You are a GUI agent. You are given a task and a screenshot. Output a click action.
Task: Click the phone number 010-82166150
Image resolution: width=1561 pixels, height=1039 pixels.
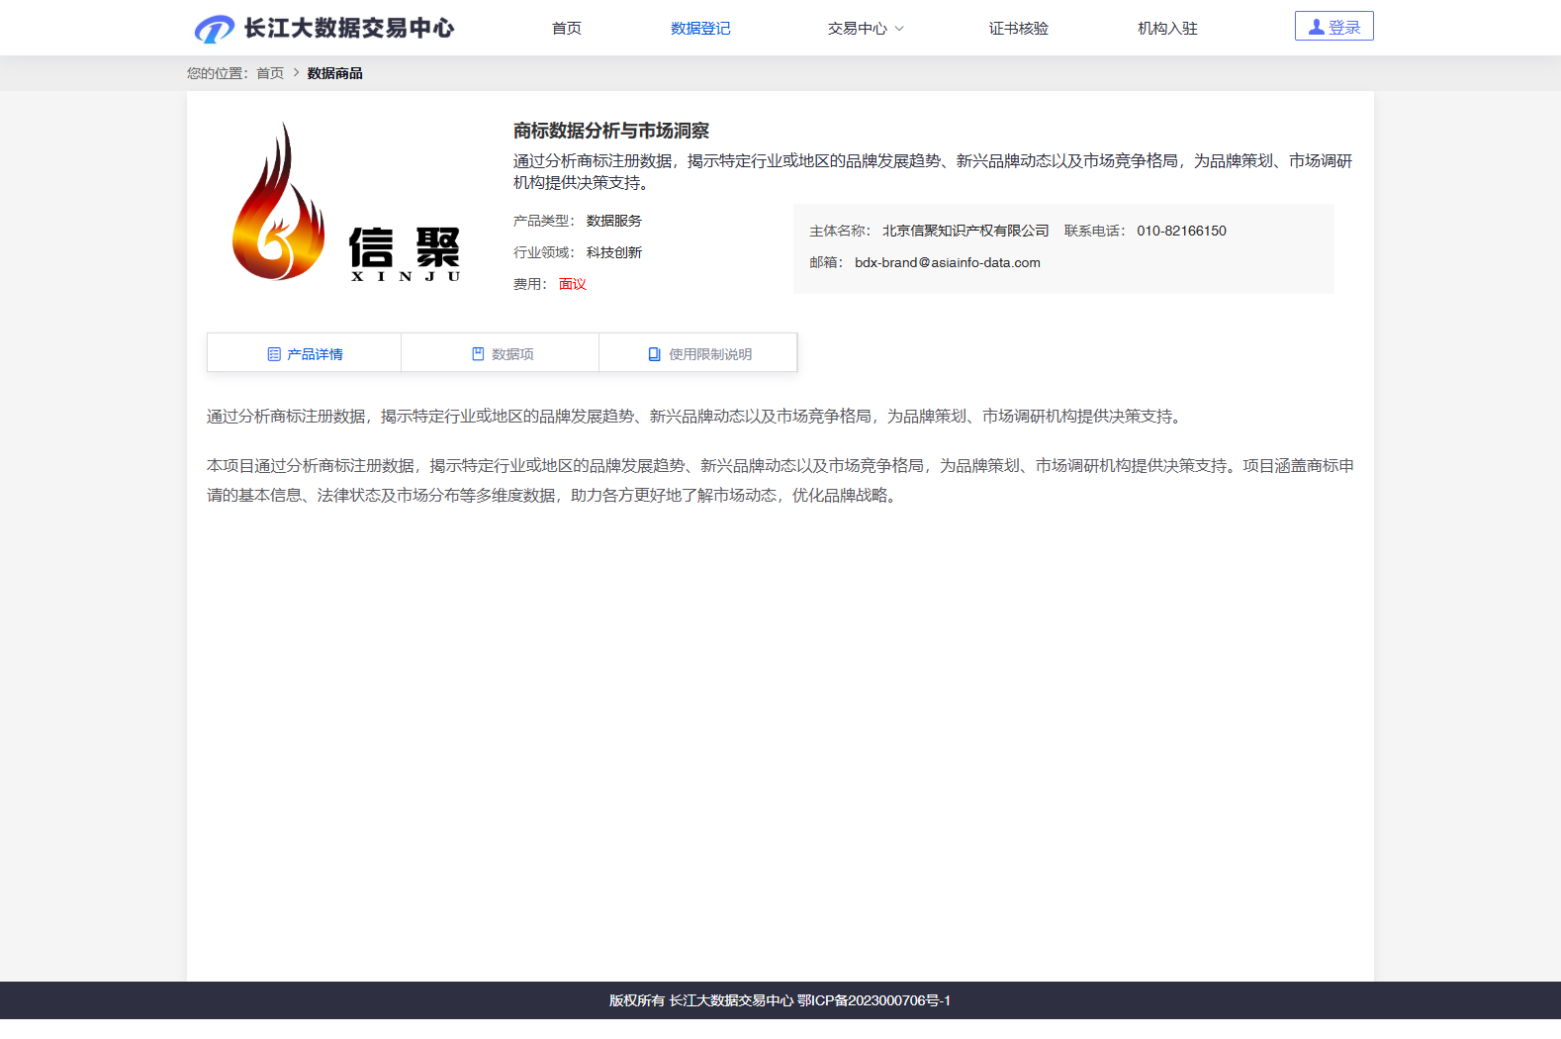pos(1181,231)
